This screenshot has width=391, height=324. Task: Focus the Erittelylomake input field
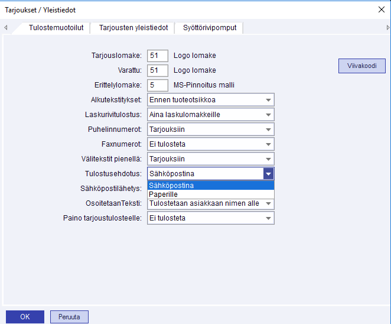[x=158, y=85]
